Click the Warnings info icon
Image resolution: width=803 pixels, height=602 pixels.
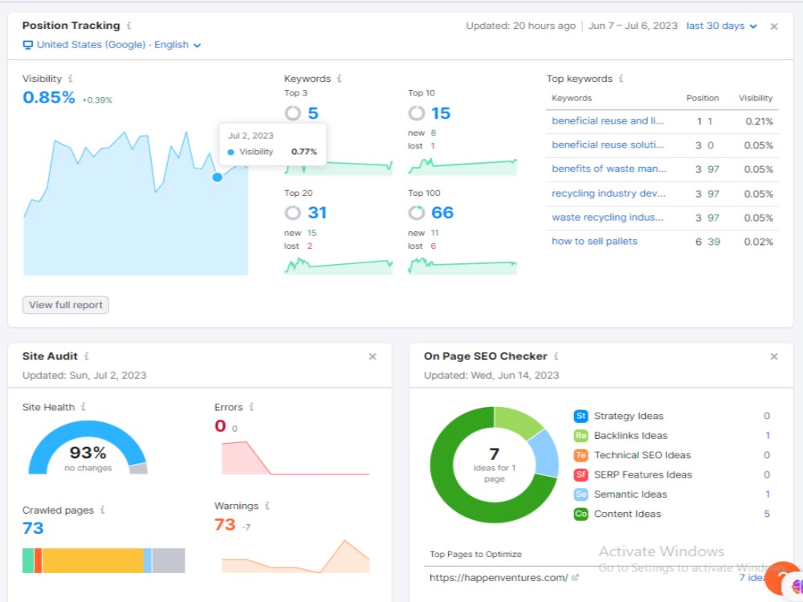click(x=267, y=506)
